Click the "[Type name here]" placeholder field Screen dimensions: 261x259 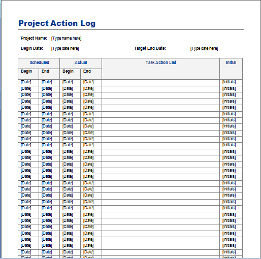pyautogui.click(x=66, y=38)
